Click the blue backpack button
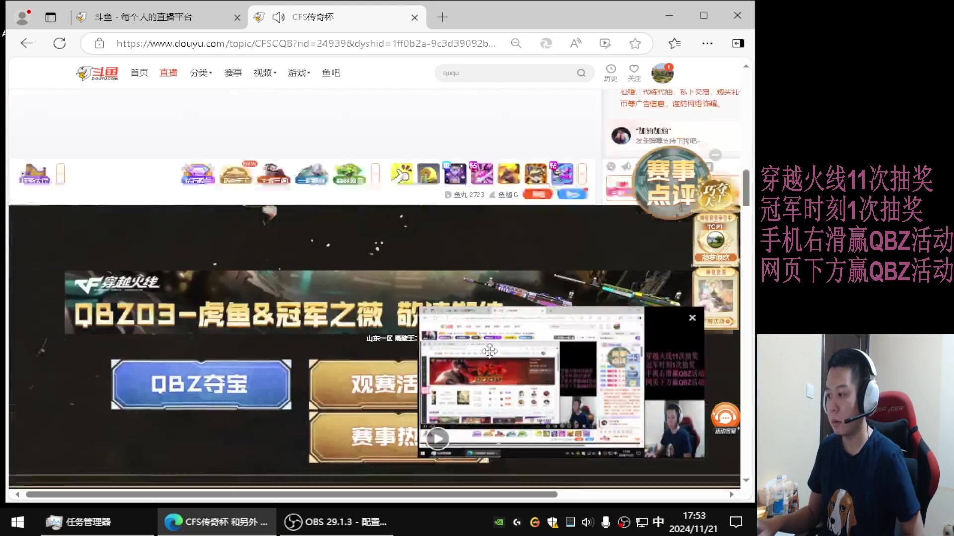The image size is (954, 536). click(x=572, y=194)
